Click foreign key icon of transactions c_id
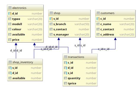 [x=66, y=63]
